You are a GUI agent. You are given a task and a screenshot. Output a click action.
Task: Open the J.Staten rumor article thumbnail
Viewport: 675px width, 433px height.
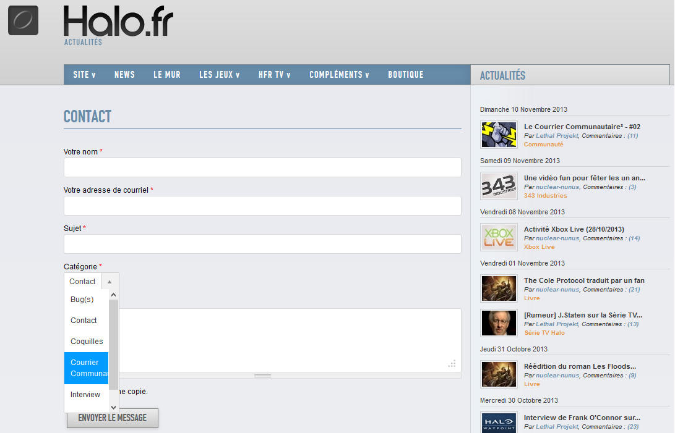coord(499,323)
